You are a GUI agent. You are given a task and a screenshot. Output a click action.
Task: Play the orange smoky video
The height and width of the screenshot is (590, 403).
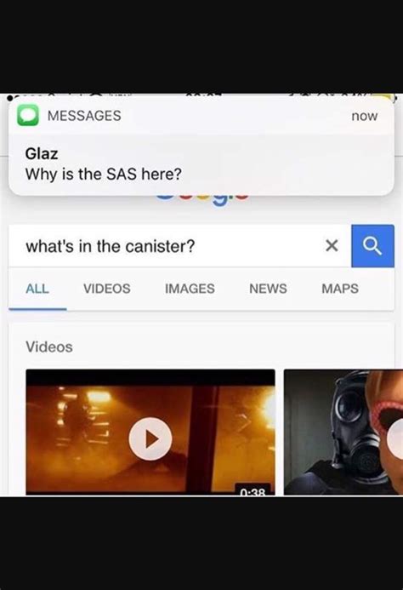click(150, 438)
